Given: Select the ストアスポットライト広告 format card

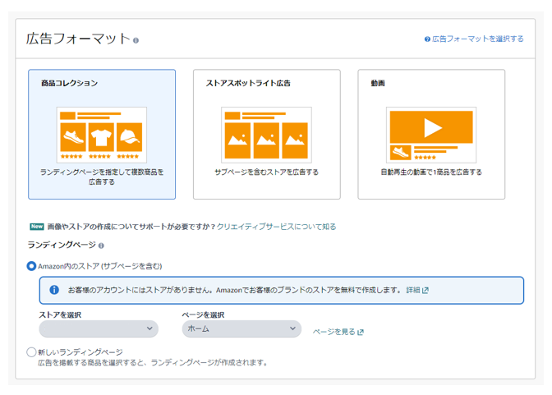Looking at the screenshot, I should point(266,134).
